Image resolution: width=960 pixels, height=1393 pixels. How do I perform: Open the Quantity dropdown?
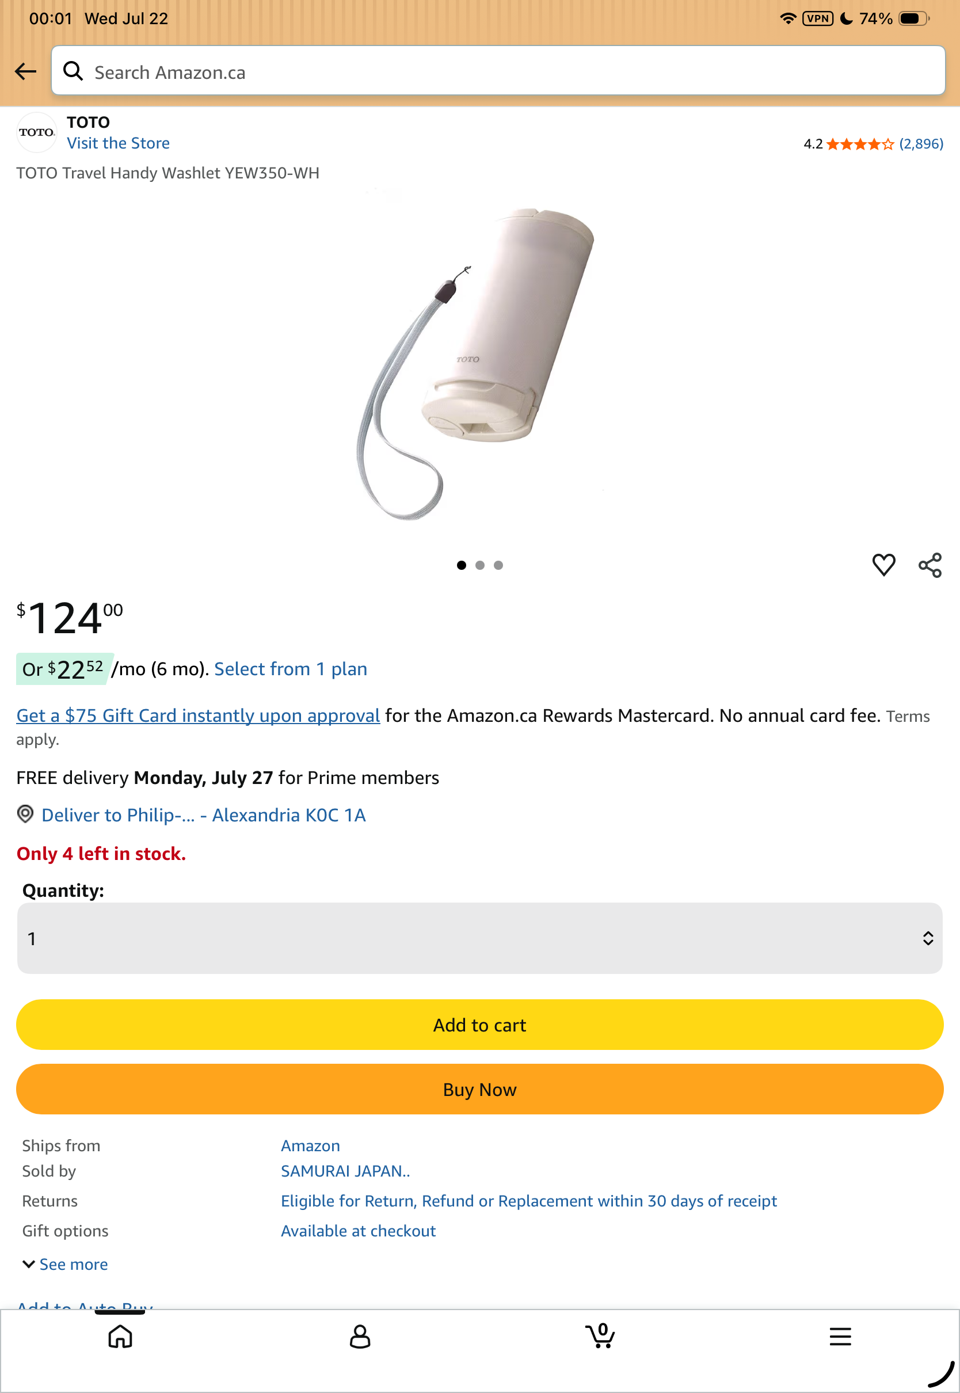(x=479, y=938)
